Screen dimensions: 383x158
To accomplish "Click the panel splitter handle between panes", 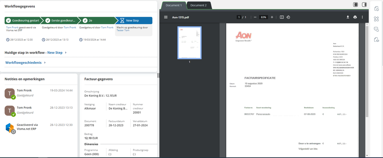I will point(158,76).
